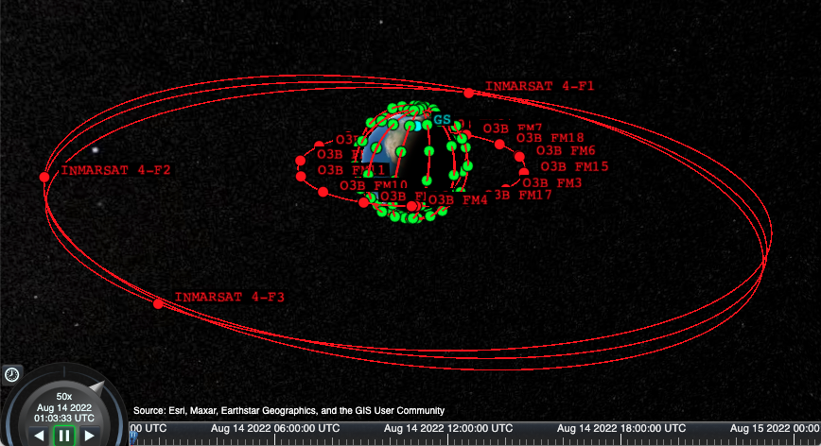Screen dimensions: 821x446
Task: Select the INMARSAT 4-F3 satellite dot
Action: [x=158, y=303]
